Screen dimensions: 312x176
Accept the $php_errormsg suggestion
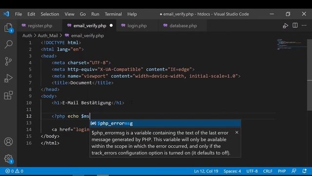click(x=165, y=123)
